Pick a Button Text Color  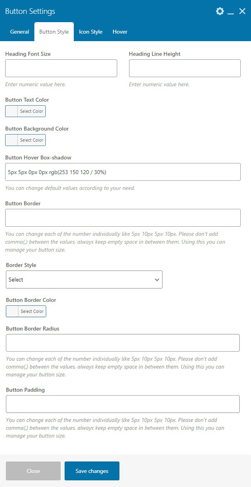tap(26, 111)
